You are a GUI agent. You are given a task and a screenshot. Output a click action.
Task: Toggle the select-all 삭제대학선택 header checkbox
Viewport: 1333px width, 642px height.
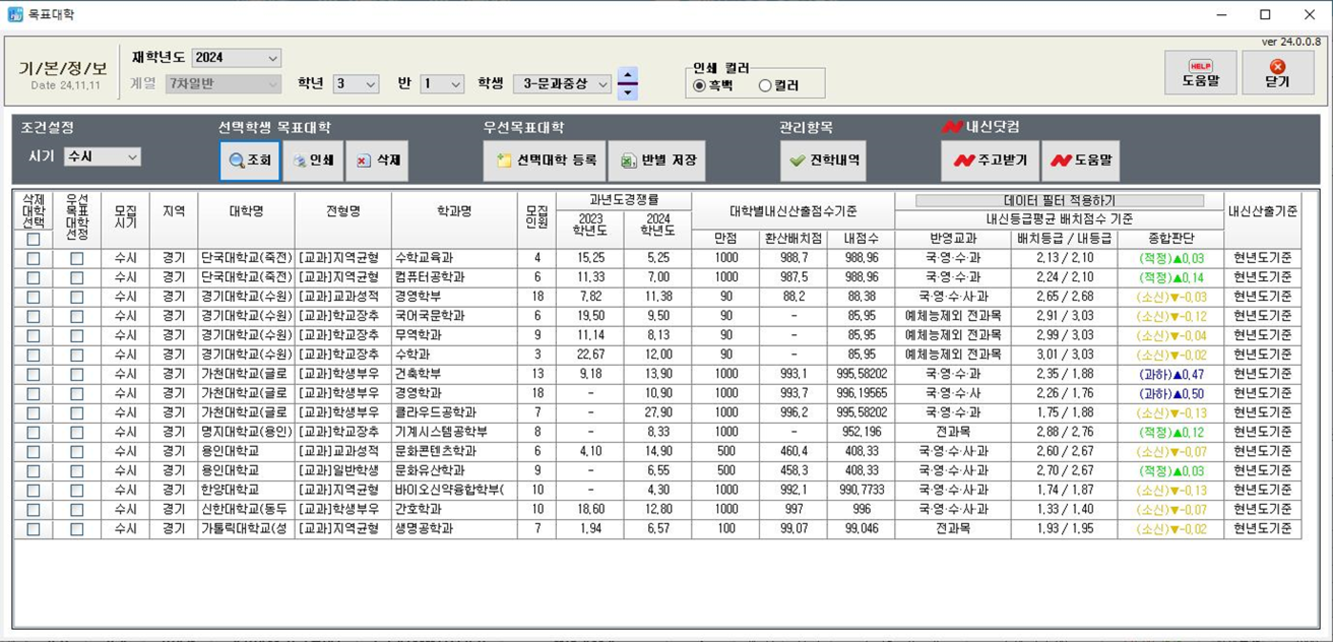34,239
